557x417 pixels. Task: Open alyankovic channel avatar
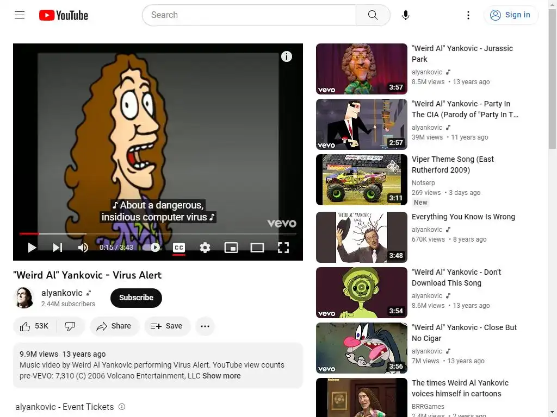[24, 298]
